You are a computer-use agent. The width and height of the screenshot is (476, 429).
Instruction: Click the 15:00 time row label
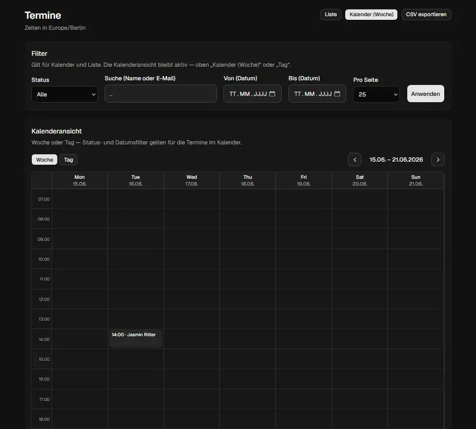coord(44,359)
